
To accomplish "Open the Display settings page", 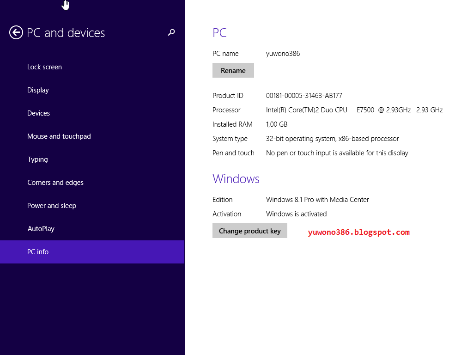I will (92, 90).
